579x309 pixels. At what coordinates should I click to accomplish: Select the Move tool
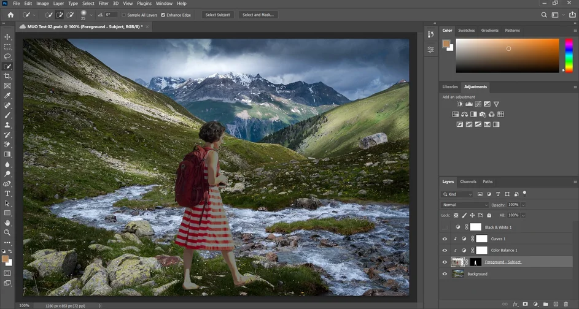click(x=7, y=37)
